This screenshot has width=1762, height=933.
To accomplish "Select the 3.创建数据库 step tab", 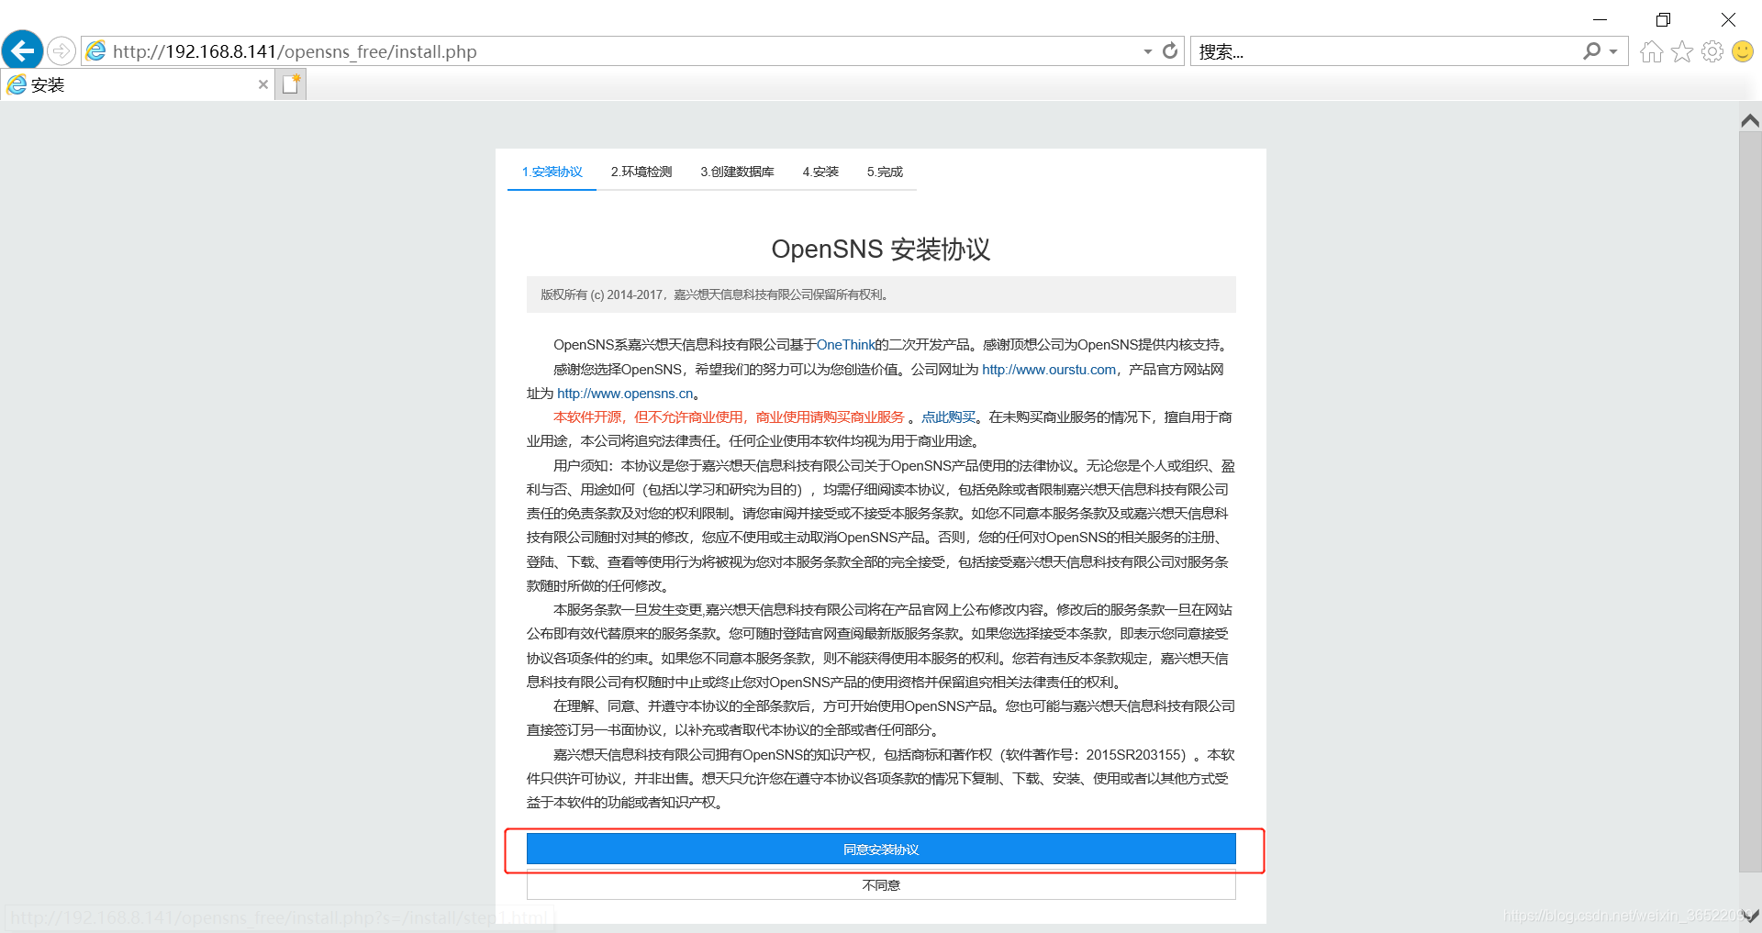I will tap(737, 172).
